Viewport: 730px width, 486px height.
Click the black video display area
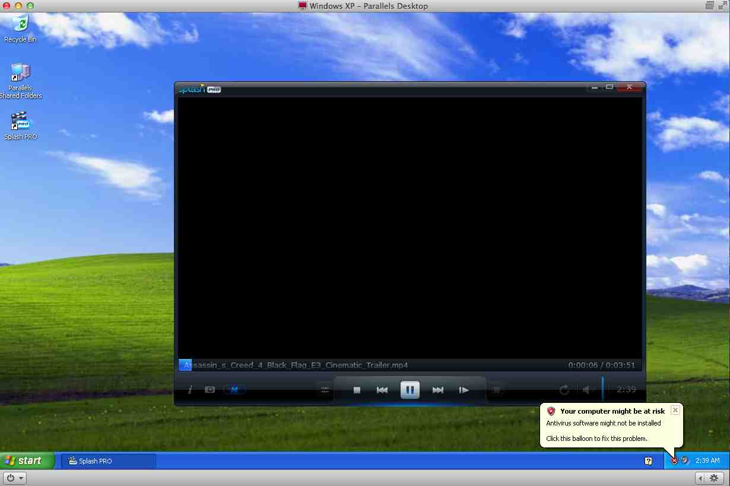click(x=410, y=228)
